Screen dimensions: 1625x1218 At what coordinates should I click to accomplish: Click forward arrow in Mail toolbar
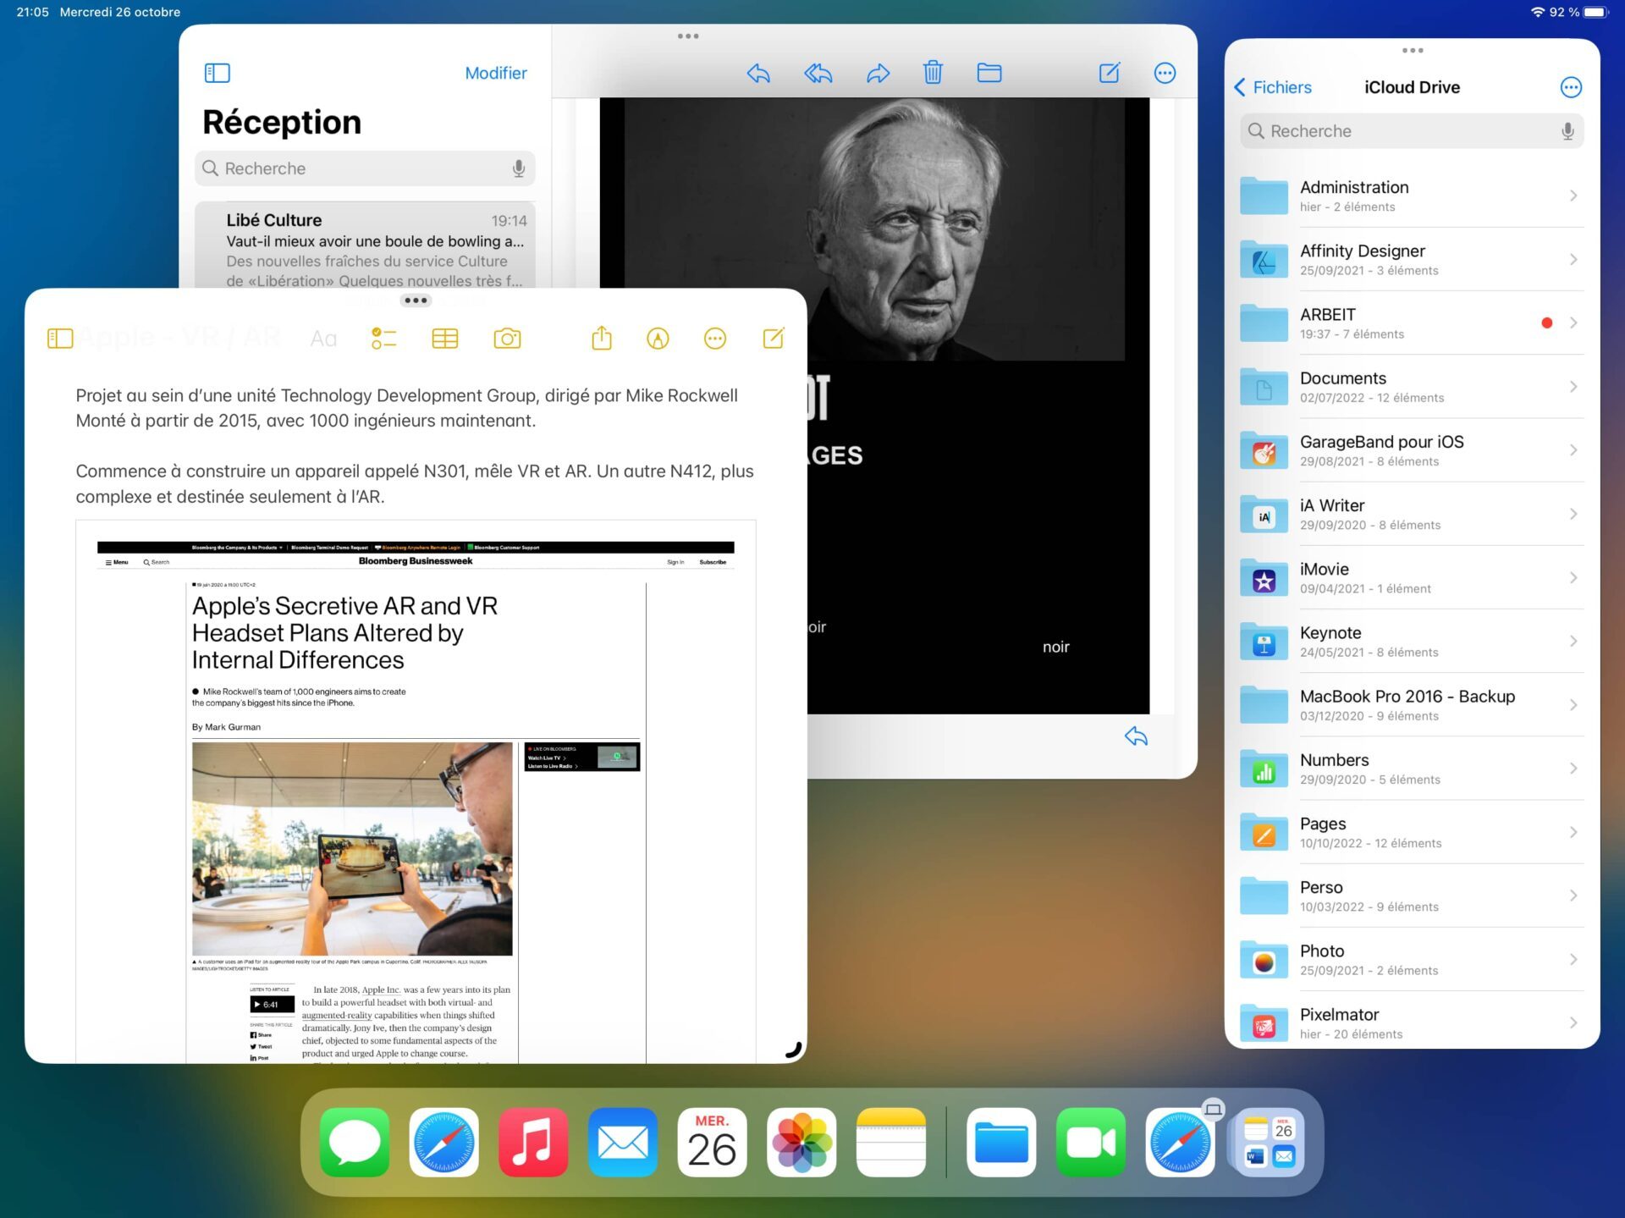click(878, 73)
